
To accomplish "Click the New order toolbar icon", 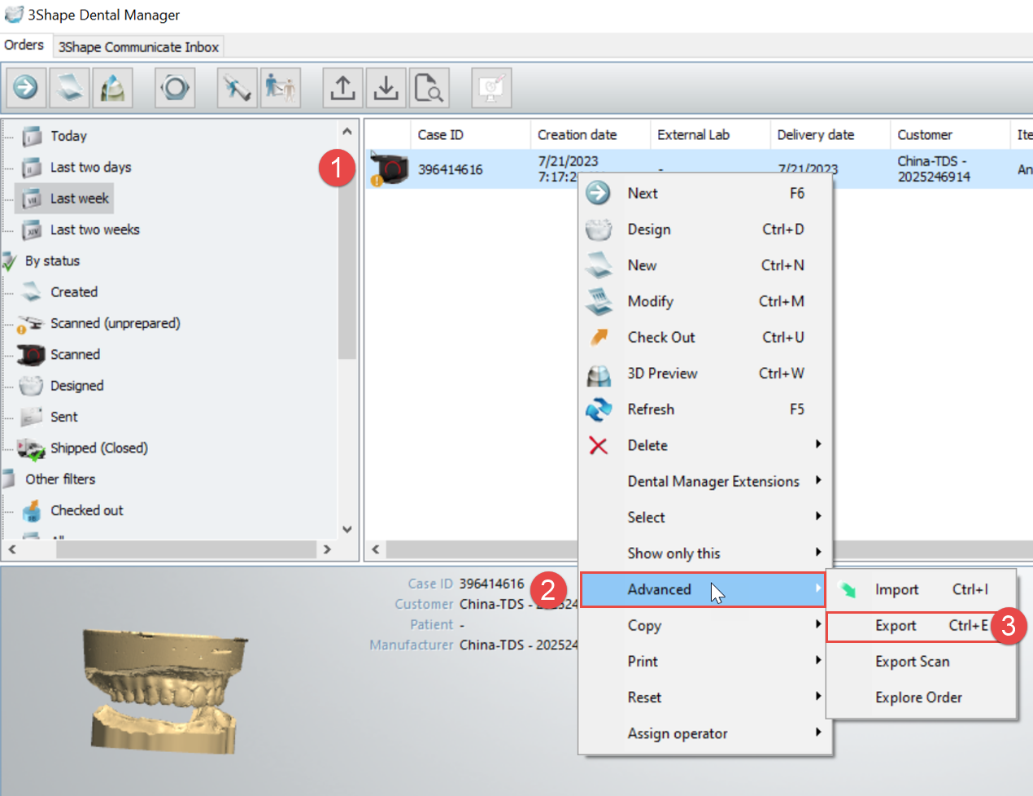I will tap(69, 87).
